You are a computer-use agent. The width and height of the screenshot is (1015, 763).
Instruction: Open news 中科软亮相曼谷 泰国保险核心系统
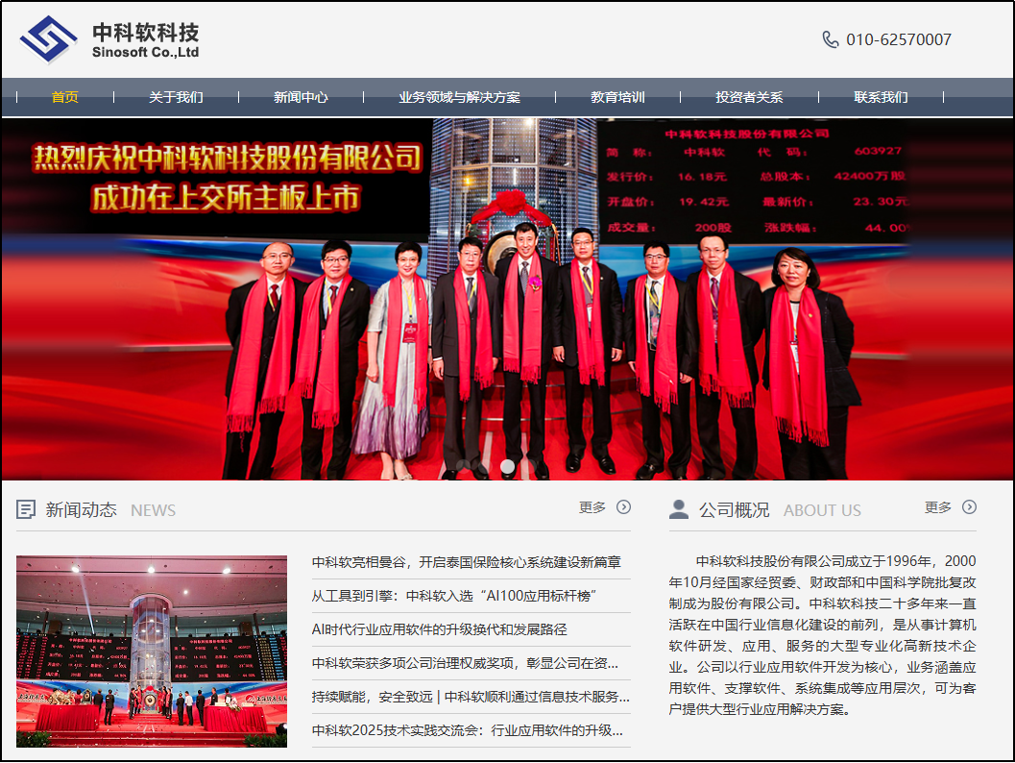point(466,562)
